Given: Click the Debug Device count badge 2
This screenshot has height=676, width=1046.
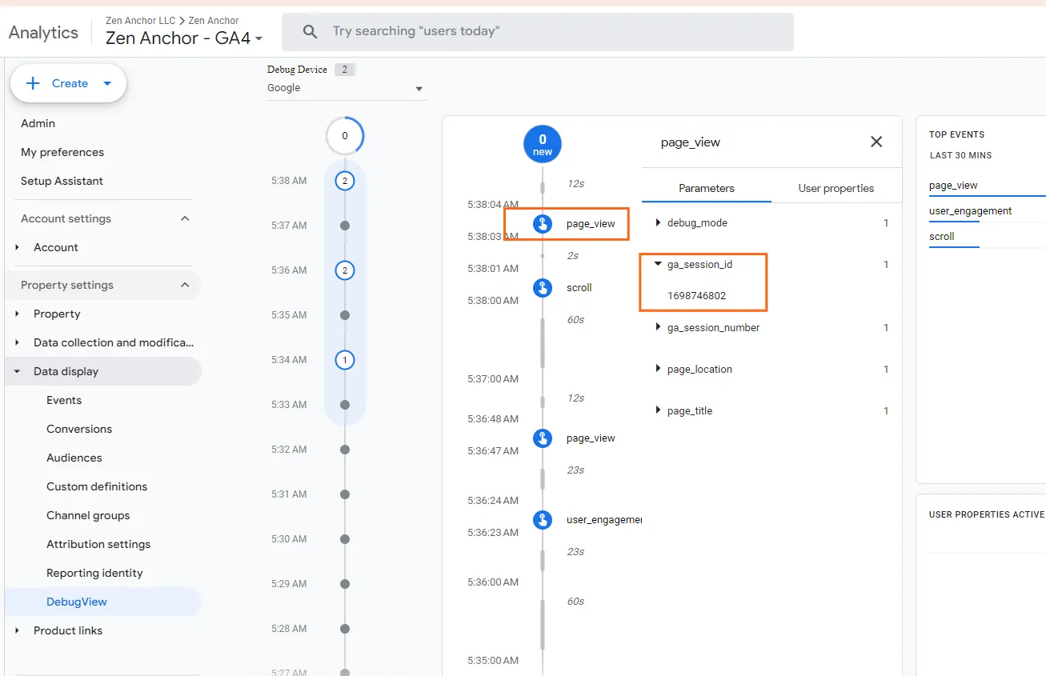Looking at the screenshot, I should (x=345, y=70).
